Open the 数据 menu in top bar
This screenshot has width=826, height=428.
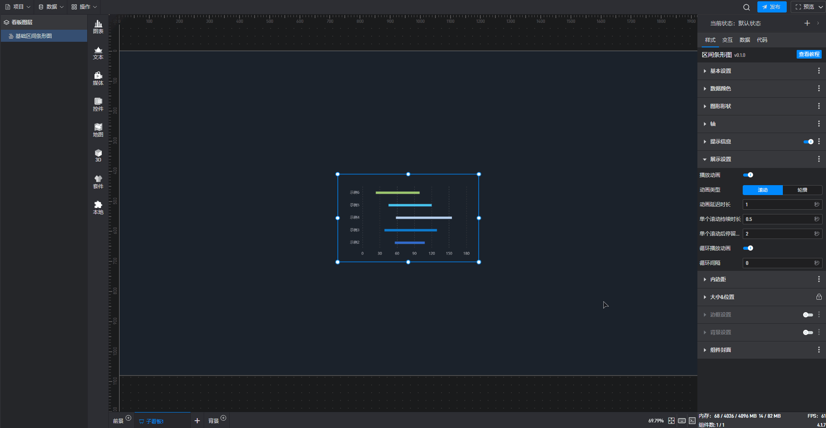51,7
